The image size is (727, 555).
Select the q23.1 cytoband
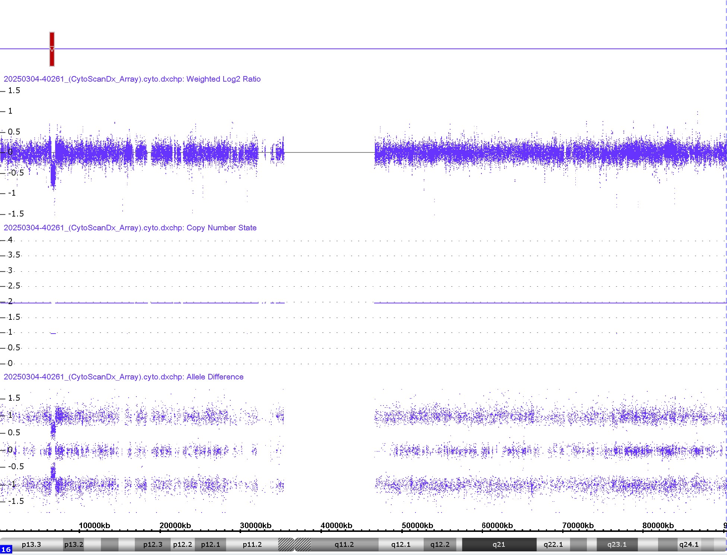pyautogui.click(x=617, y=545)
